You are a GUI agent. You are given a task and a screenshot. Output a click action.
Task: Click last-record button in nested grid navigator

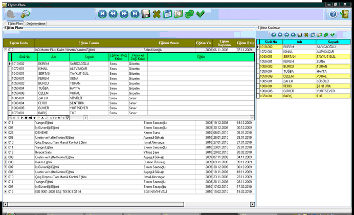pyautogui.click(x=30, y=118)
